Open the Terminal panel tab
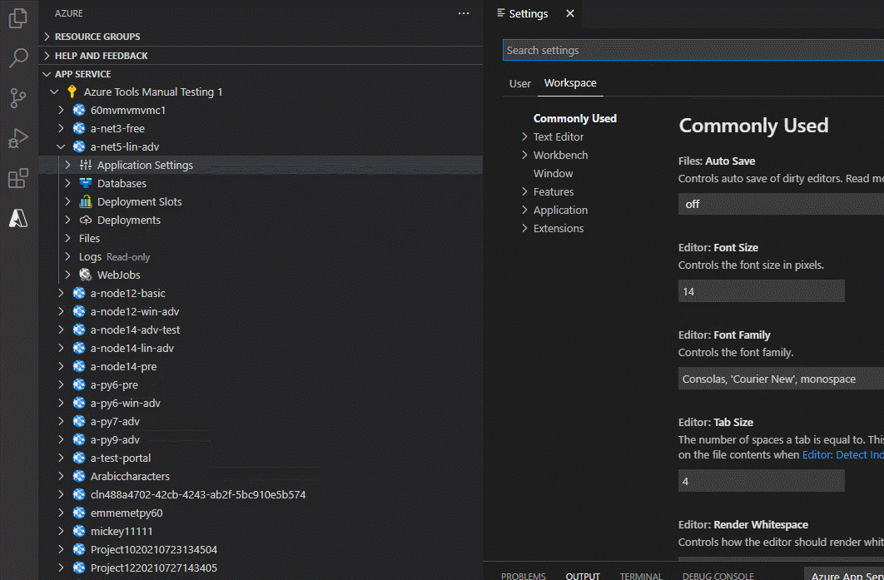Viewport: 884px width, 580px height. click(x=641, y=576)
